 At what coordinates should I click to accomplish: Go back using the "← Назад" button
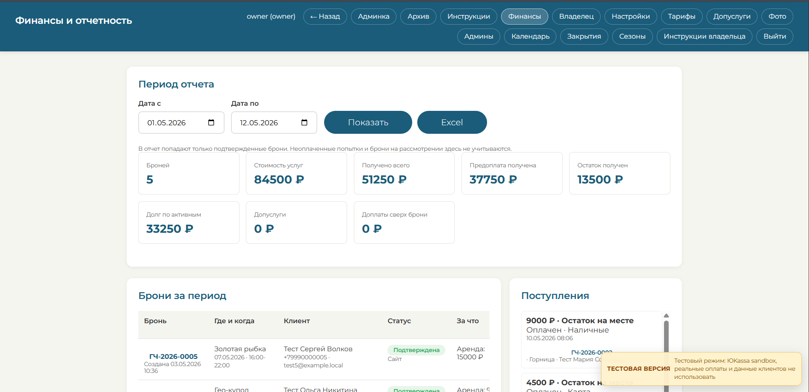click(x=325, y=17)
